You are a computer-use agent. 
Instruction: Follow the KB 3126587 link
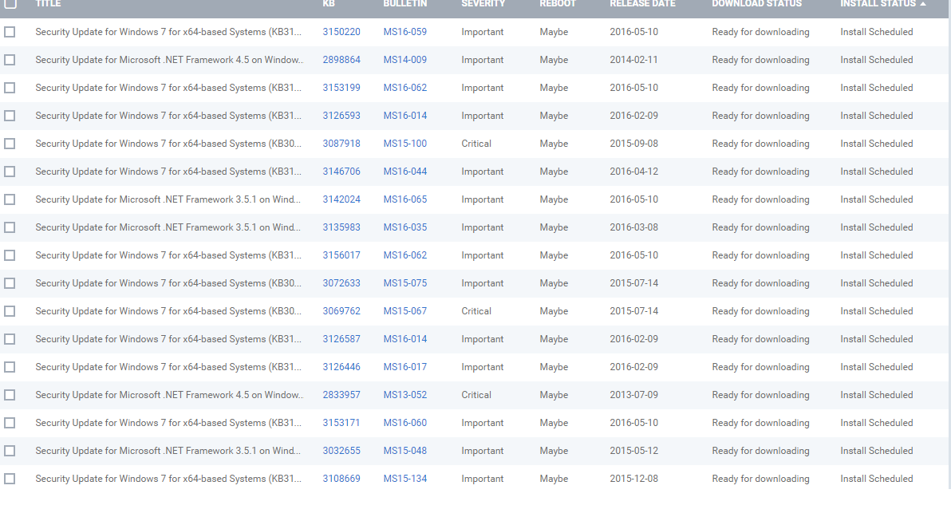[x=341, y=339]
